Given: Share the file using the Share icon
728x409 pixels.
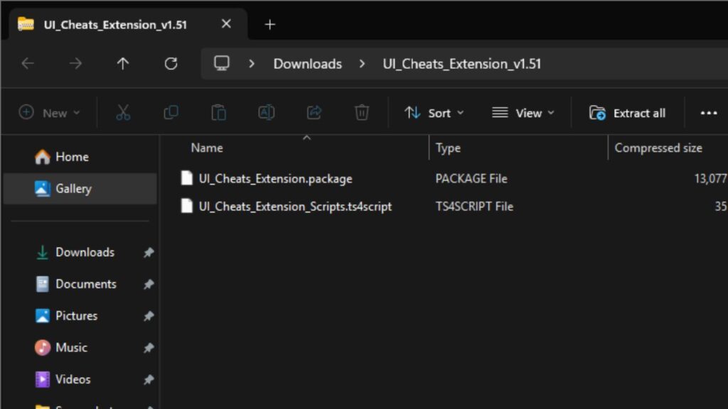Looking at the screenshot, I should click(314, 112).
